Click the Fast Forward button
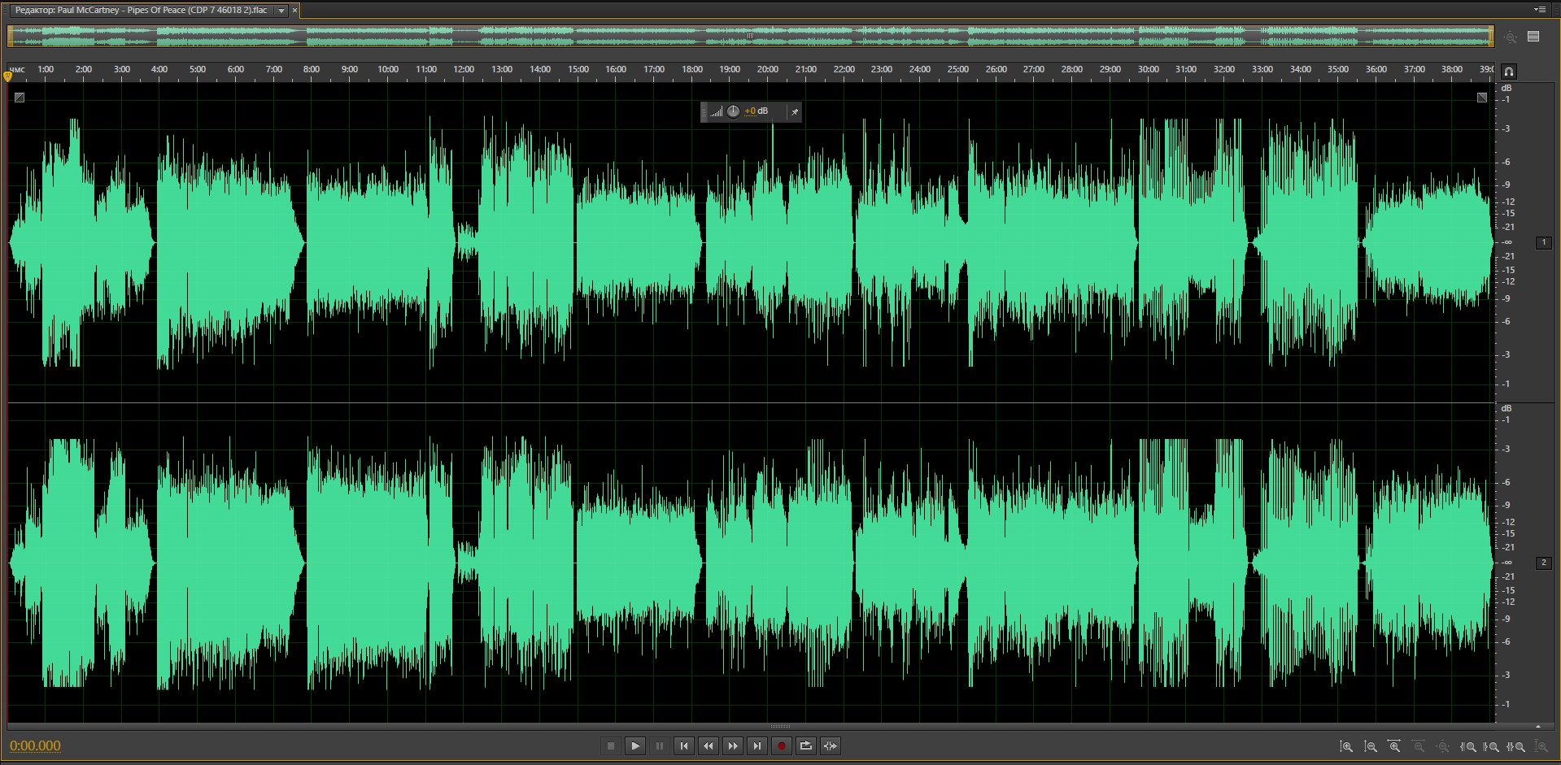Screen dimensions: 1561x765 click(733, 745)
